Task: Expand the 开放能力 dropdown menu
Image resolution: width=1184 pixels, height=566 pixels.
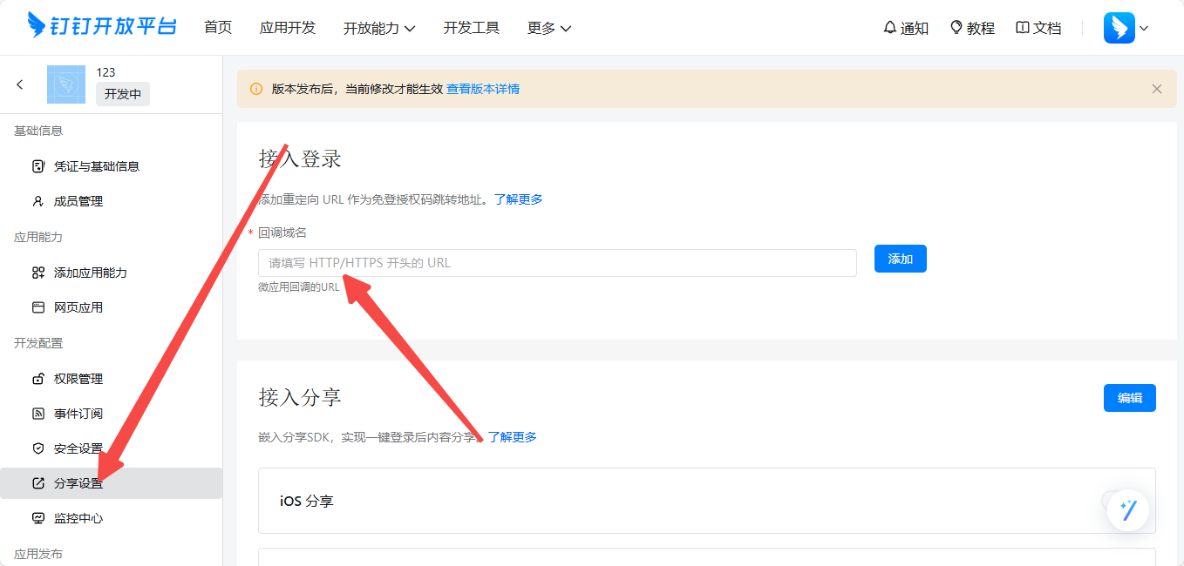Action: point(379,28)
